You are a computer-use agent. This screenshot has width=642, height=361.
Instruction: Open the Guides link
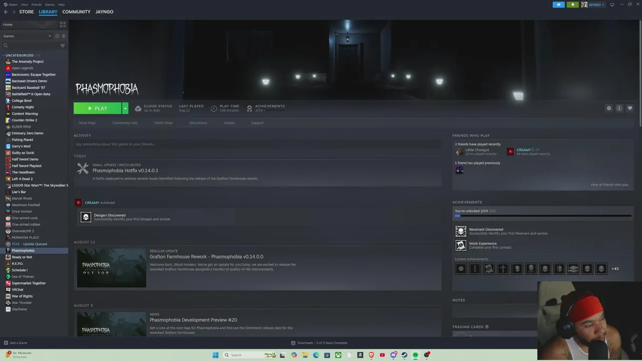(229, 123)
